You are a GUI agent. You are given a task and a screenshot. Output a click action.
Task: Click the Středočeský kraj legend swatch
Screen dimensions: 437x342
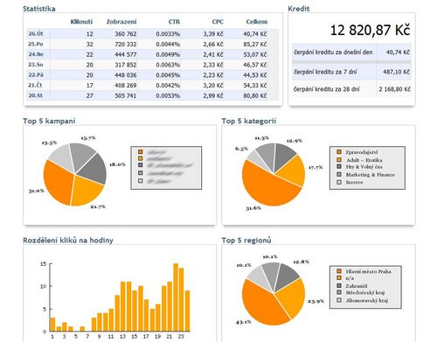click(339, 292)
